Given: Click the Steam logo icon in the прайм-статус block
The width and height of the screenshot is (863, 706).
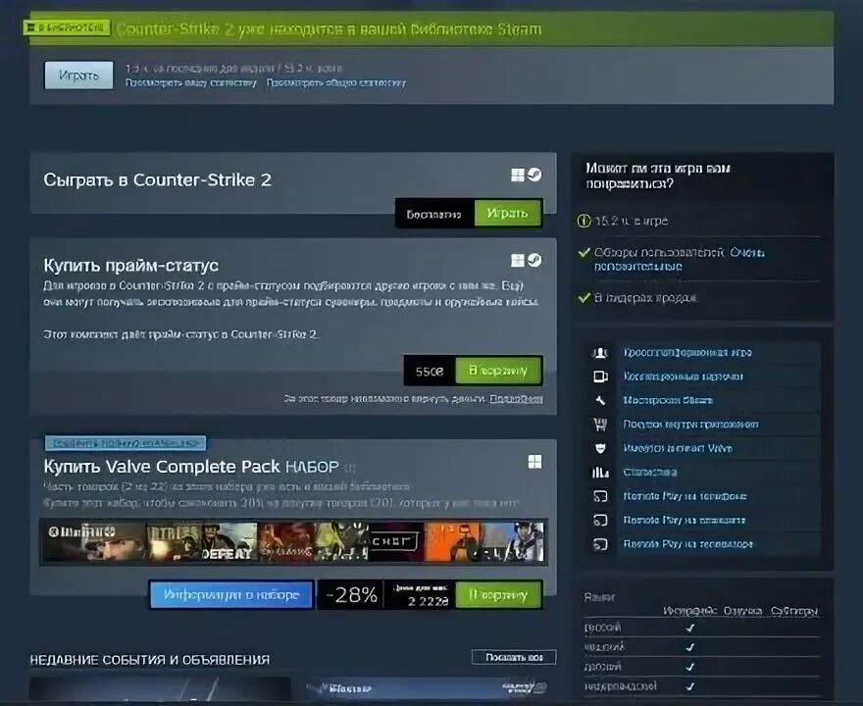Looking at the screenshot, I should pyautogui.click(x=534, y=260).
